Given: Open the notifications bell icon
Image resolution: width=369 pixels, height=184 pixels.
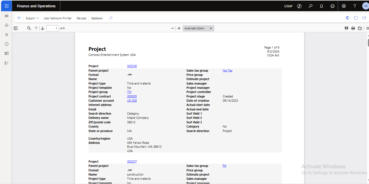Looking at the screenshot, I should [x=322, y=6].
